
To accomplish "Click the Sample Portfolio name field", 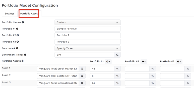I will (x=88, y=29).
